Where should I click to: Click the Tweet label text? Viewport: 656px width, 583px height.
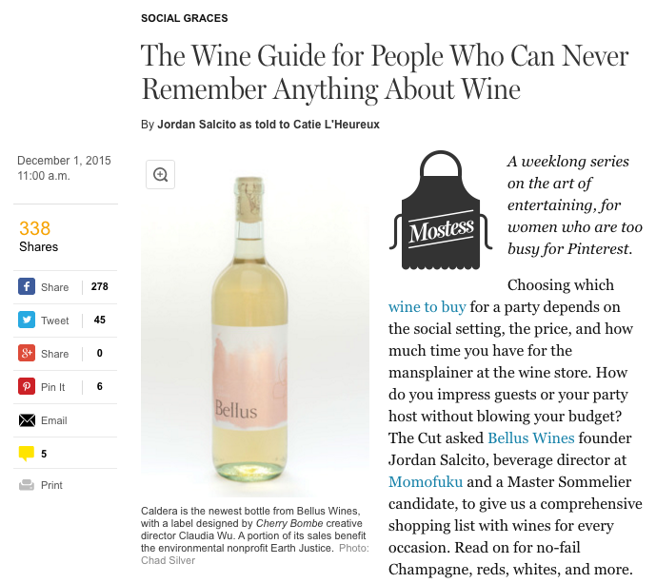pyautogui.click(x=54, y=321)
